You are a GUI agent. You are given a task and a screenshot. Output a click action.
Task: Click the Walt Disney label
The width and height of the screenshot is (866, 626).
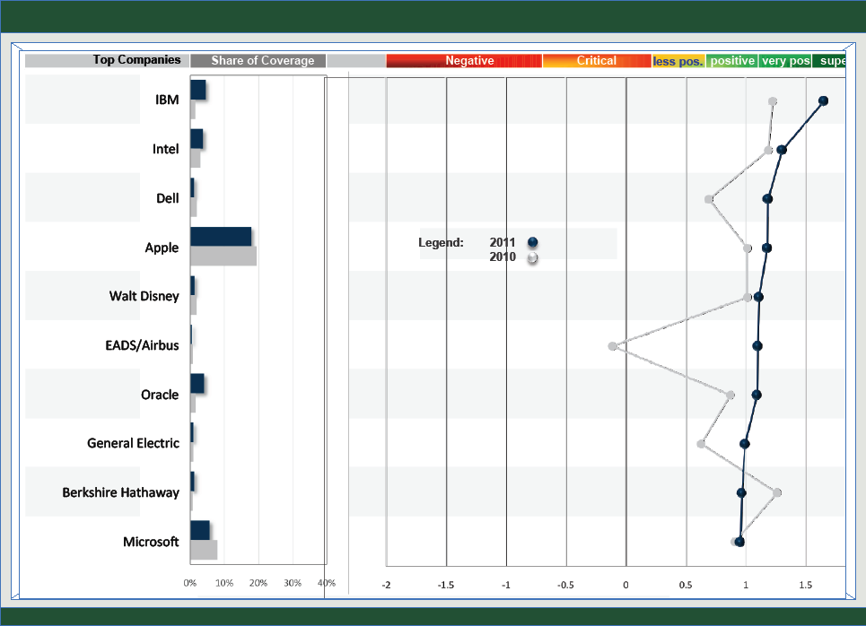pyautogui.click(x=144, y=297)
